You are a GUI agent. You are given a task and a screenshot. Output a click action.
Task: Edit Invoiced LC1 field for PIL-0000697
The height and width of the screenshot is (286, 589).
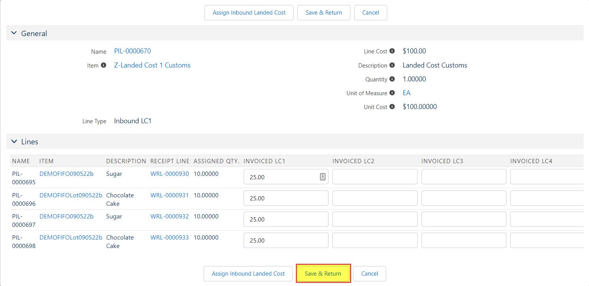pos(286,219)
